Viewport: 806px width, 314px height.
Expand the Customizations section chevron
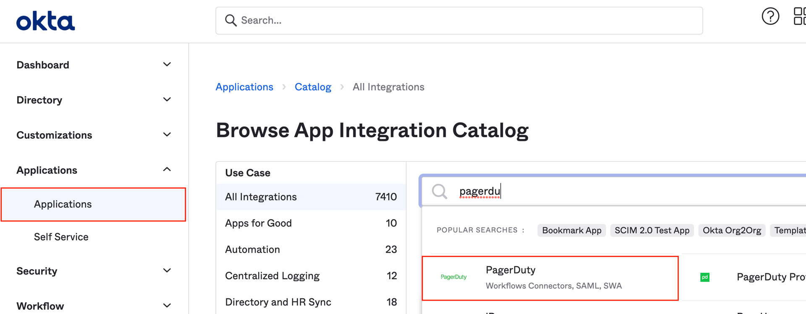[x=167, y=135]
